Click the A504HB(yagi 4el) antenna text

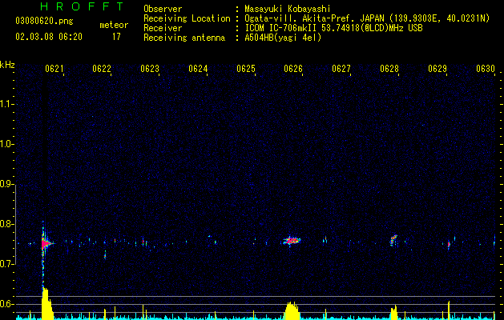pyautogui.click(x=283, y=38)
